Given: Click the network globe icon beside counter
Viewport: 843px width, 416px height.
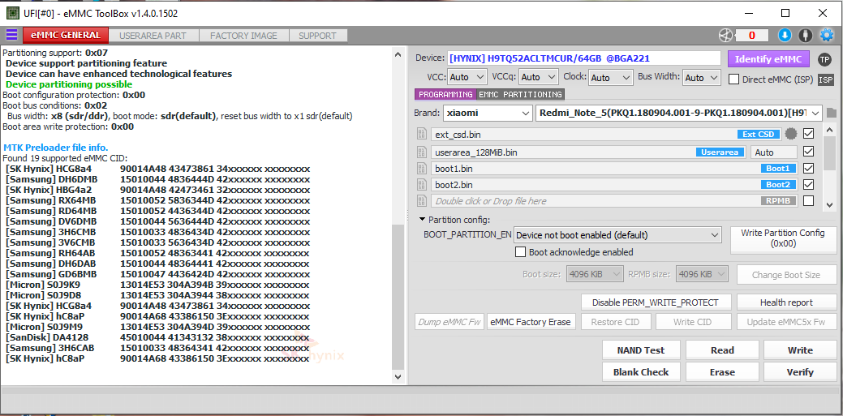Looking at the screenshot, I should [x=726, y=36].
